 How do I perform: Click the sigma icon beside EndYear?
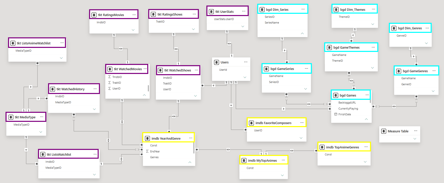click(147, 151)
